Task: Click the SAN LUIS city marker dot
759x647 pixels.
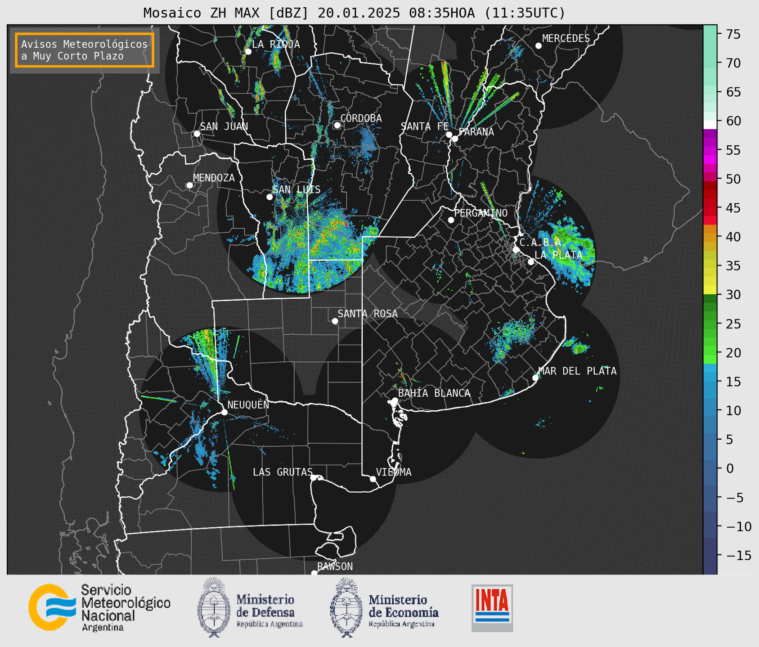Action: (x=269, y=197)
